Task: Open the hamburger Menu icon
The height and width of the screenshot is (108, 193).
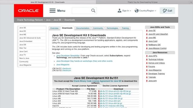Action: [52, 10]
